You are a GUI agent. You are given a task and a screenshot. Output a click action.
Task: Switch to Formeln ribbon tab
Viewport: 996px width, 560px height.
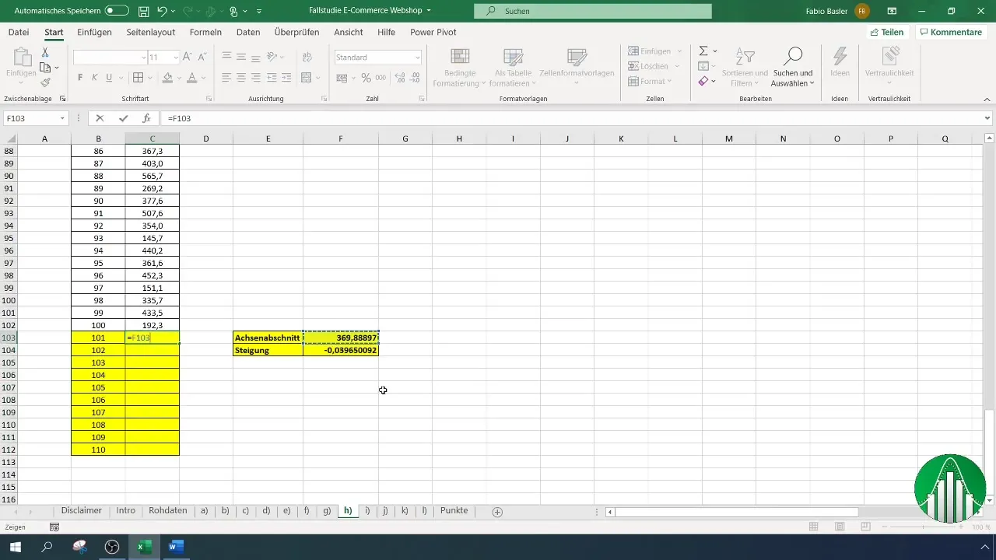206,32
